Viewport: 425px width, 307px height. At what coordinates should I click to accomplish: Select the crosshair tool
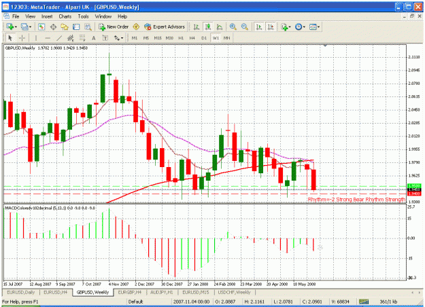[22, 38]
